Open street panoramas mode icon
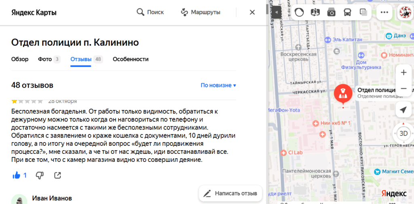414x204 pixels. click(315, 12)
